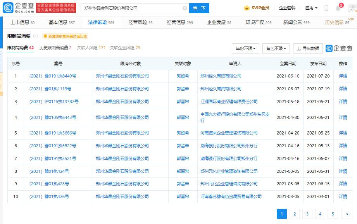357x224 pixels.
Task: Open applicant 江铜国际商业保理有限责任公司
Action: tap(229, 102)
